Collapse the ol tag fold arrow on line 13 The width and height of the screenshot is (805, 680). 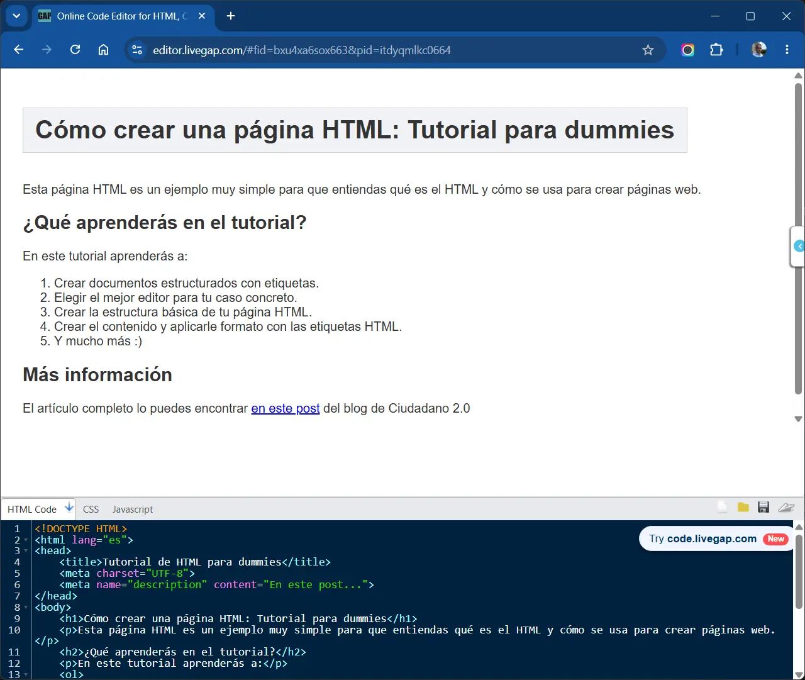[x=26, y=674]
